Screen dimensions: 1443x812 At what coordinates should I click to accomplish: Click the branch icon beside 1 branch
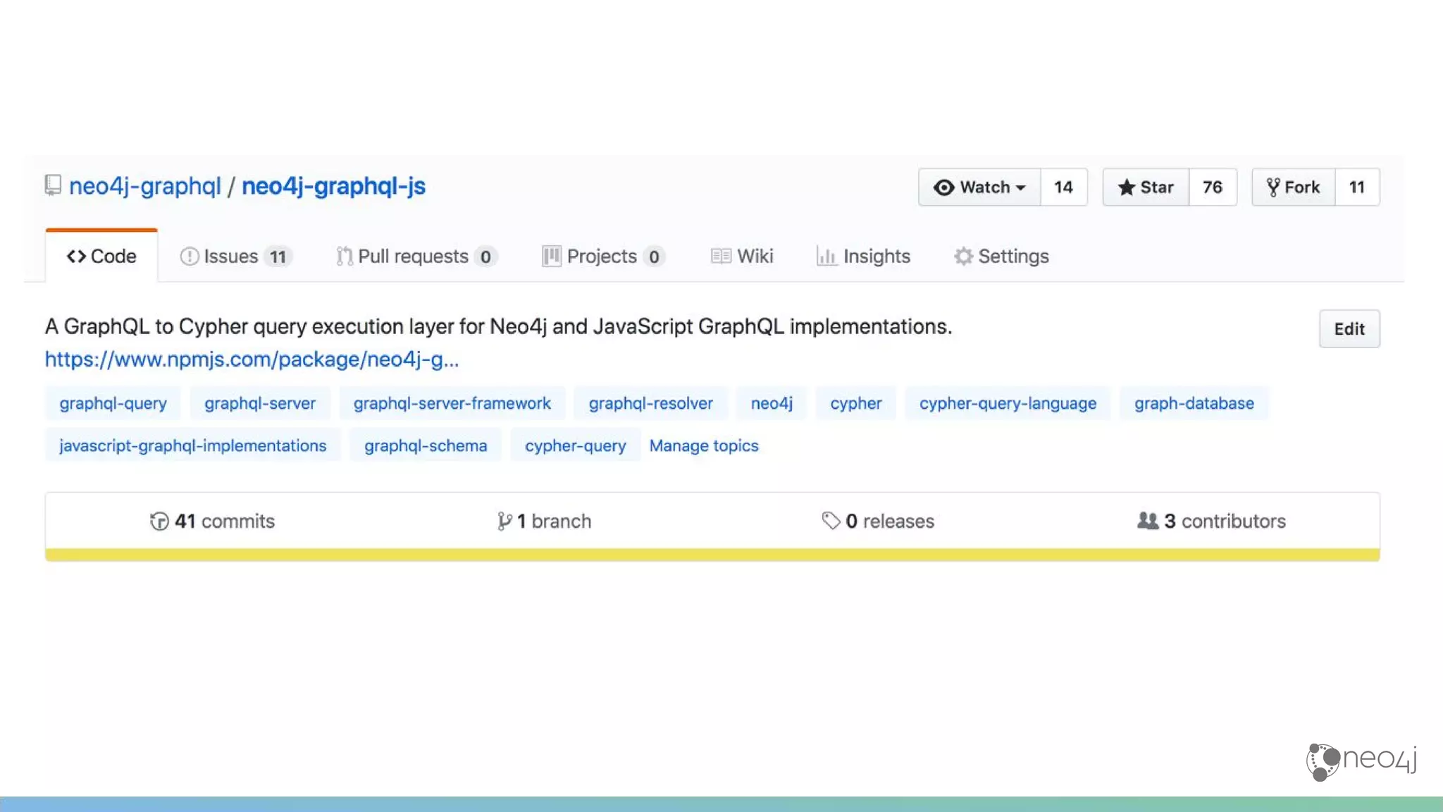pyautogui.click(x=504, y=522)
